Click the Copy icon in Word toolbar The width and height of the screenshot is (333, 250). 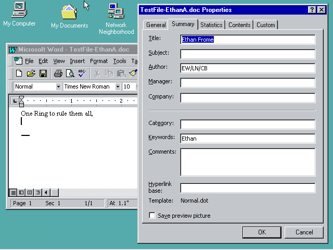click(x=109, y=73)
